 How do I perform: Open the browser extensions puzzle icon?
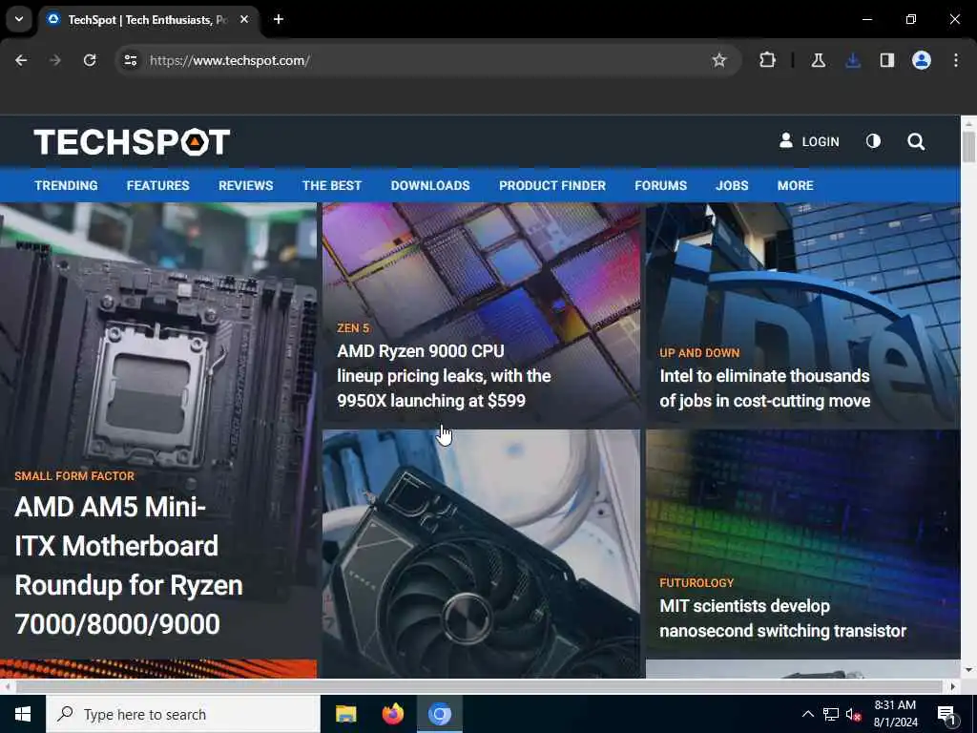tap(768, 60)
